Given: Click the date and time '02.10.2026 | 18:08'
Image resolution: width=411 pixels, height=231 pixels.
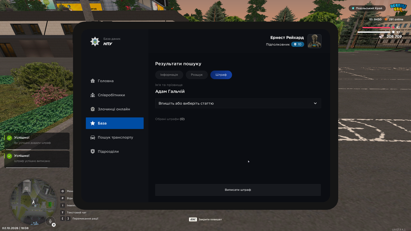Looking at the screenshot, I should [x=15, y=228].
